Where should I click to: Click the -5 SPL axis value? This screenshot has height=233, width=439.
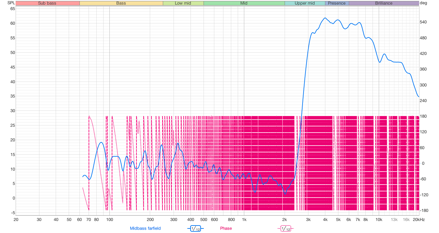13,213
